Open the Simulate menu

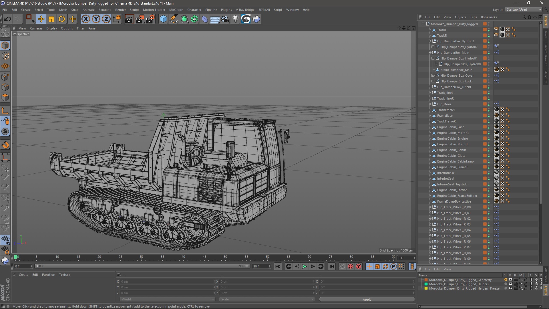click(x=105, y=10)
